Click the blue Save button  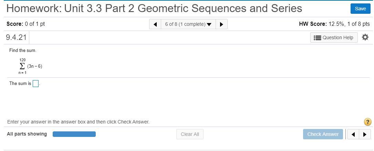pos(360,9)
